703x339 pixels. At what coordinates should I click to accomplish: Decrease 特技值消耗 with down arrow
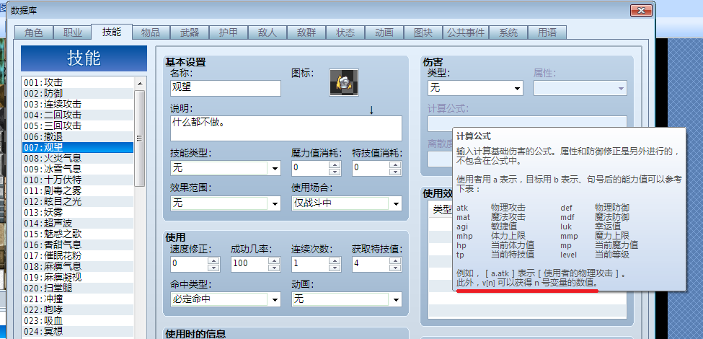pos(395,172)
